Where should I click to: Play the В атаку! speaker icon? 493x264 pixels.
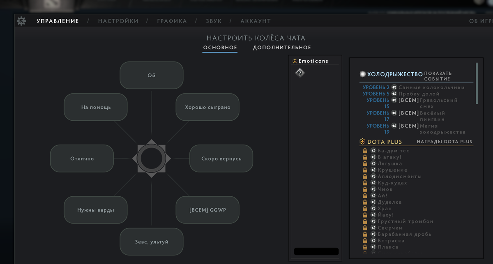(x=373, y=157)
